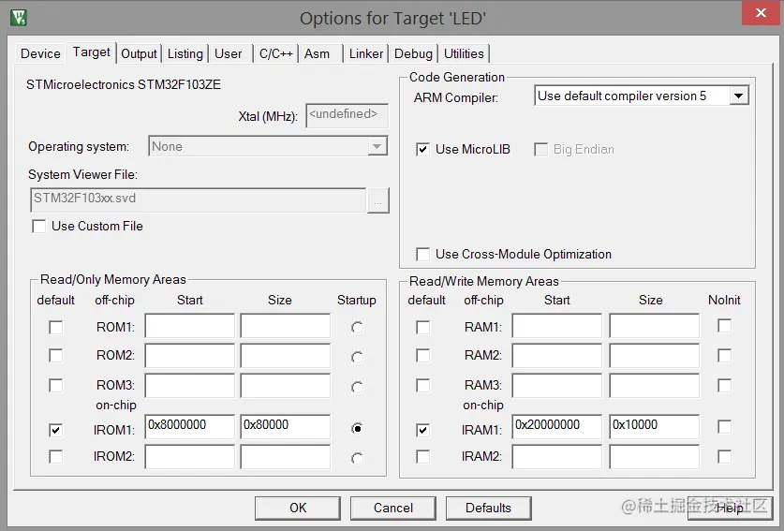Check the IRAM2 default checkbox
This screenshot has height=531, width=784.
click(x=423, y=456)
